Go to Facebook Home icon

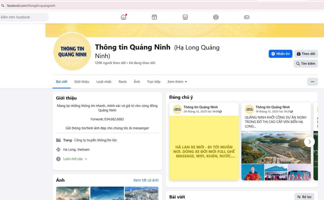tap(124, 17)
